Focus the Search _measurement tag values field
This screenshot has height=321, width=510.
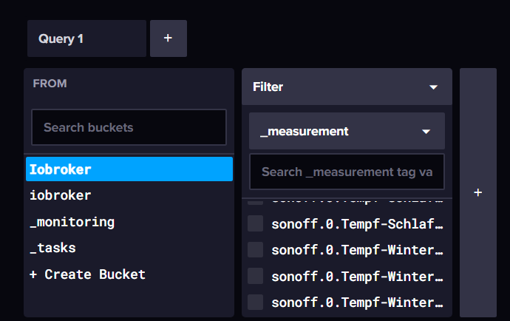pos(347,172)
